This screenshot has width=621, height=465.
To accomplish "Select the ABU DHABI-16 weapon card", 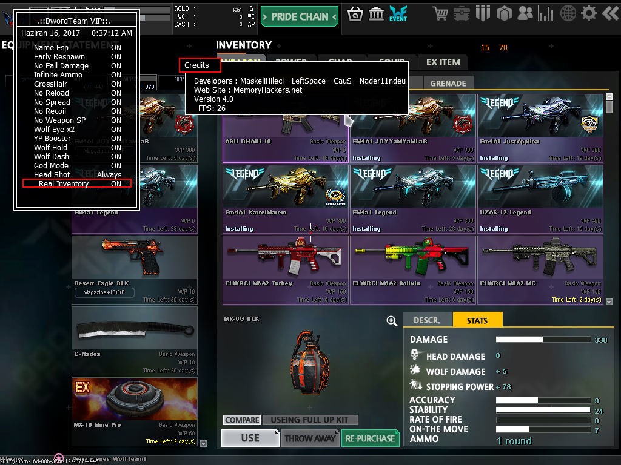I will coord(286,139).
